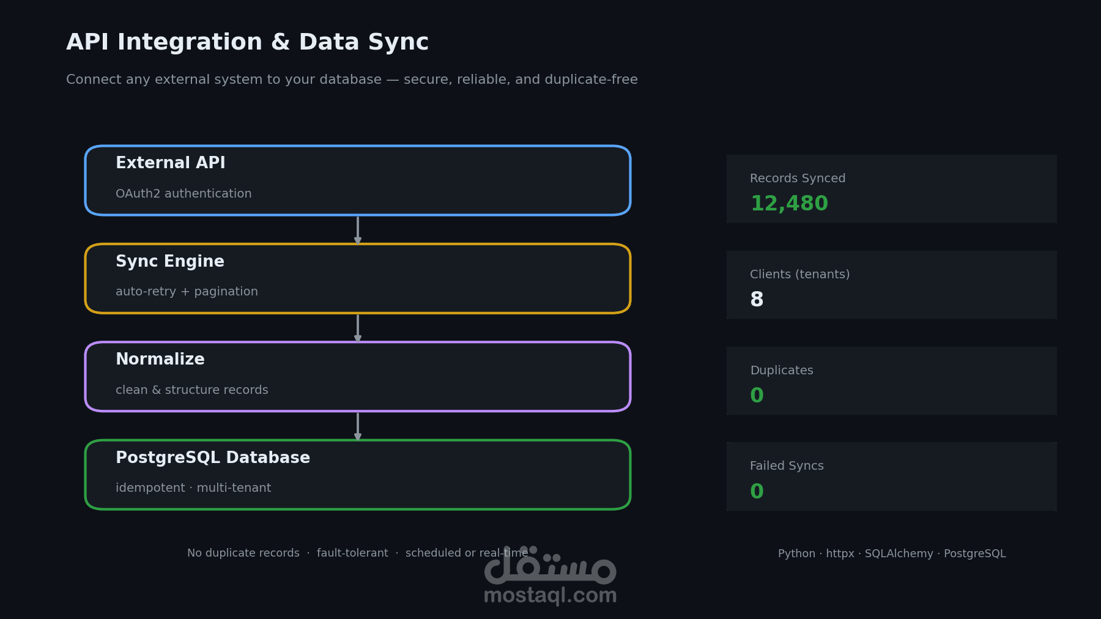Click the Records Synced label
Screen dimensions: 1101x619
pyautogui.click(x=798, y=178)
